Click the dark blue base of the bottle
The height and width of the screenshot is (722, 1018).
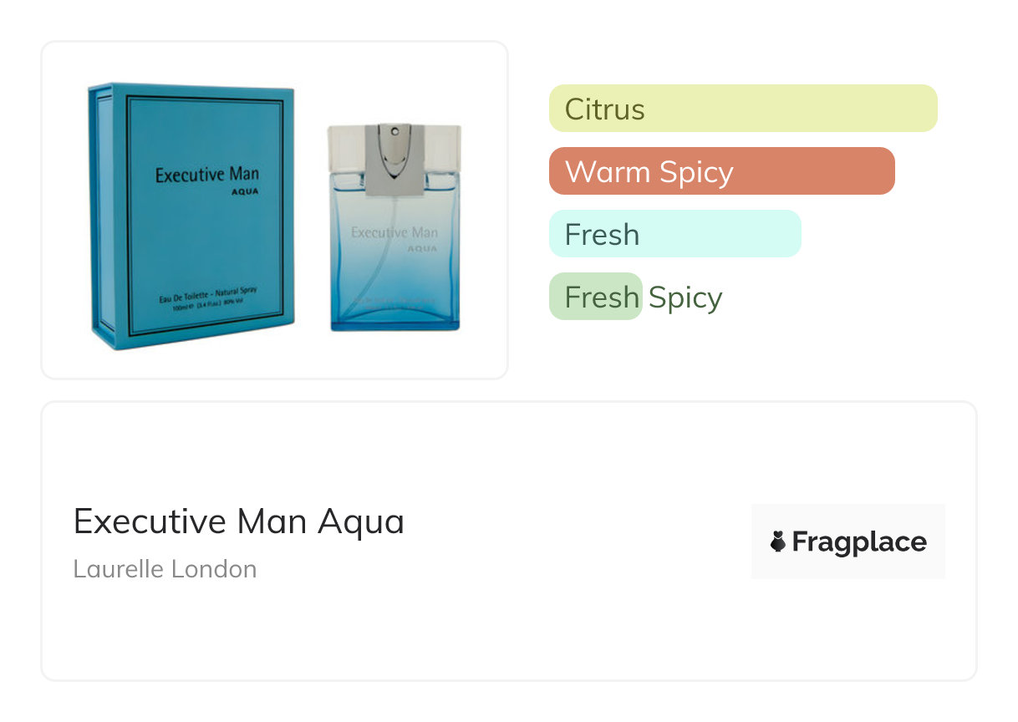click(x=394, y=315)
